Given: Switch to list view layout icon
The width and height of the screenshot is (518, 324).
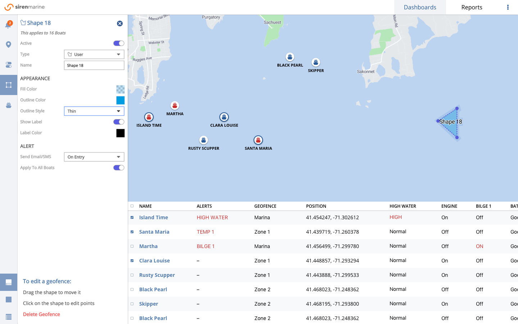Looking at the screenshot, I should tap(9, 317).
